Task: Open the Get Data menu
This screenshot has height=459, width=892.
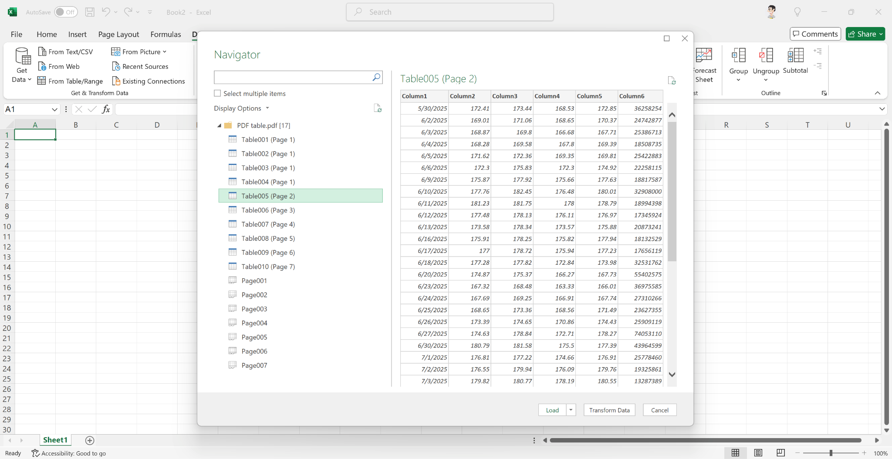Action: pos(22,65)
